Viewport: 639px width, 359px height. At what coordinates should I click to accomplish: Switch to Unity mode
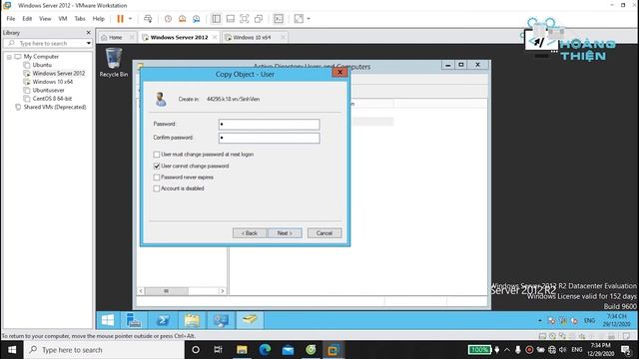[x=259, y=19]
